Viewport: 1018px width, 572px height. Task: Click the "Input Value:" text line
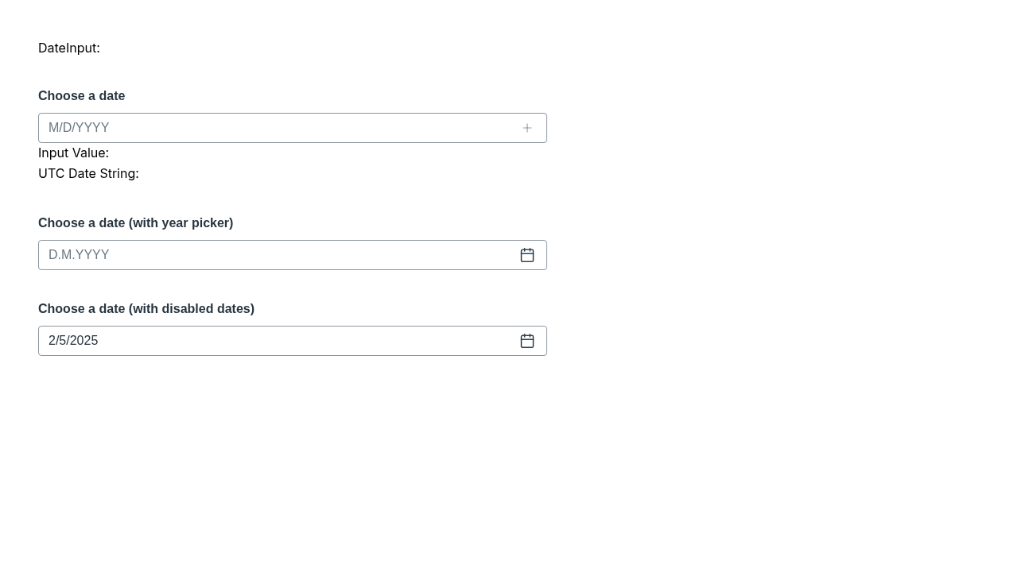pos(74,153)
